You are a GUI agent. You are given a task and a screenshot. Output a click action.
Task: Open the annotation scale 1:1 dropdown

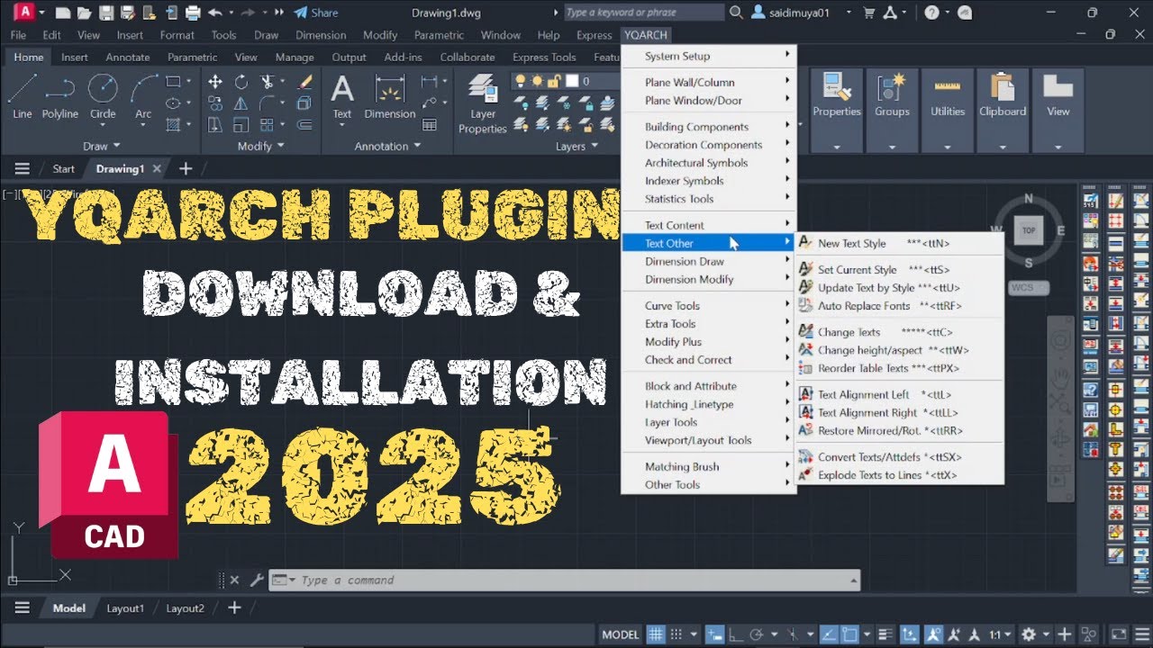1000,634
